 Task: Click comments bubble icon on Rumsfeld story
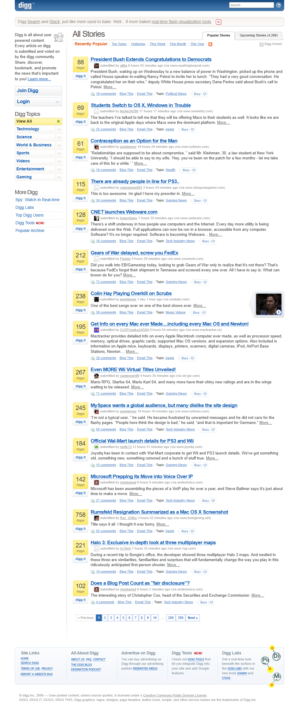[93, 531]
